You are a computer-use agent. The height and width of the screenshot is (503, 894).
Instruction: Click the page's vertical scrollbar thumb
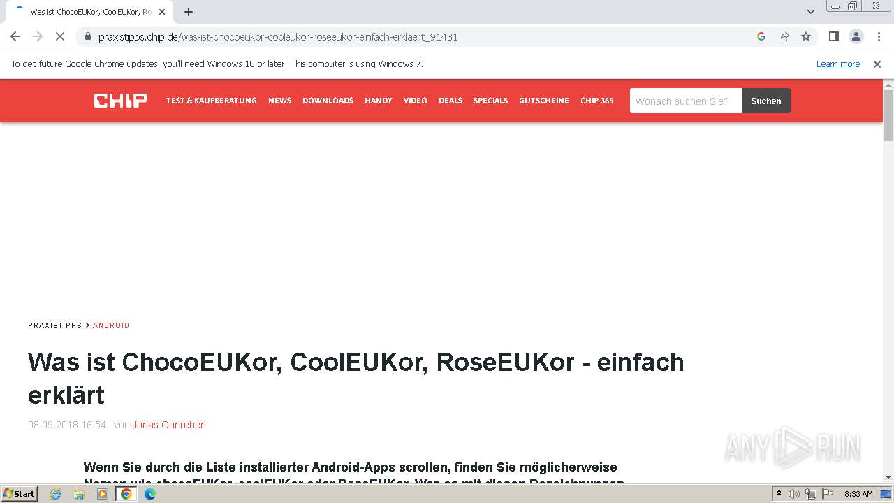888,115
